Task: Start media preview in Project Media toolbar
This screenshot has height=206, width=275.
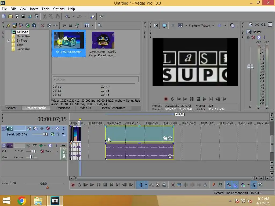Action: [64, 25]
